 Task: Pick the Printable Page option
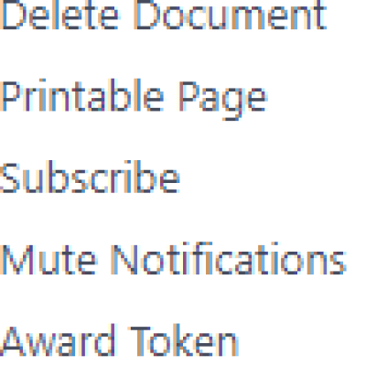134,100
